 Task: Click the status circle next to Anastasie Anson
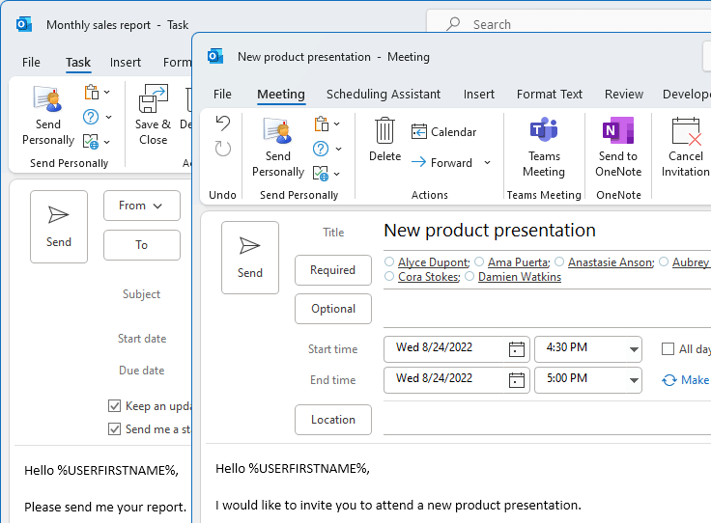(x=559, y=261)
